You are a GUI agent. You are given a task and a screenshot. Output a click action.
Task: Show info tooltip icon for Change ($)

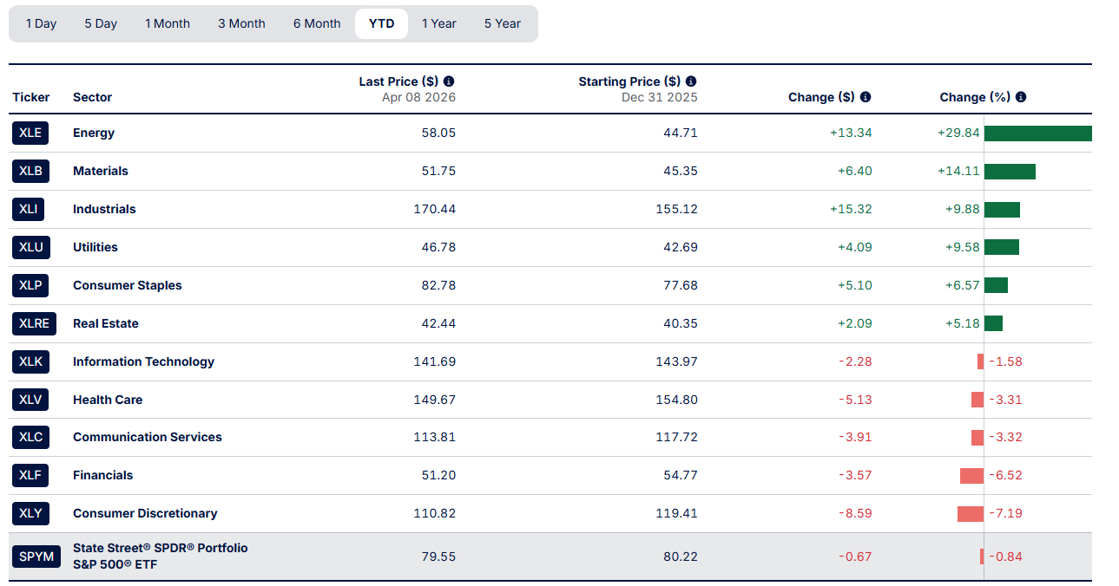click(866, 97)
